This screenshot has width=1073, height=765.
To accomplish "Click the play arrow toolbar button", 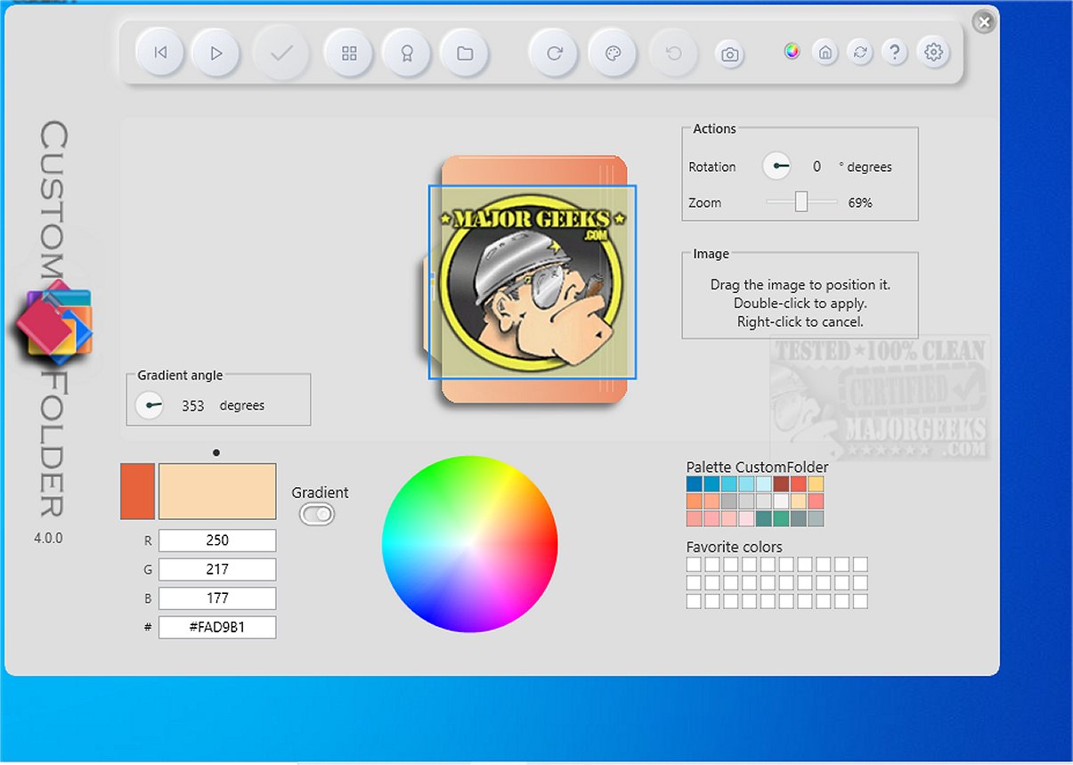I will (215, 53).
